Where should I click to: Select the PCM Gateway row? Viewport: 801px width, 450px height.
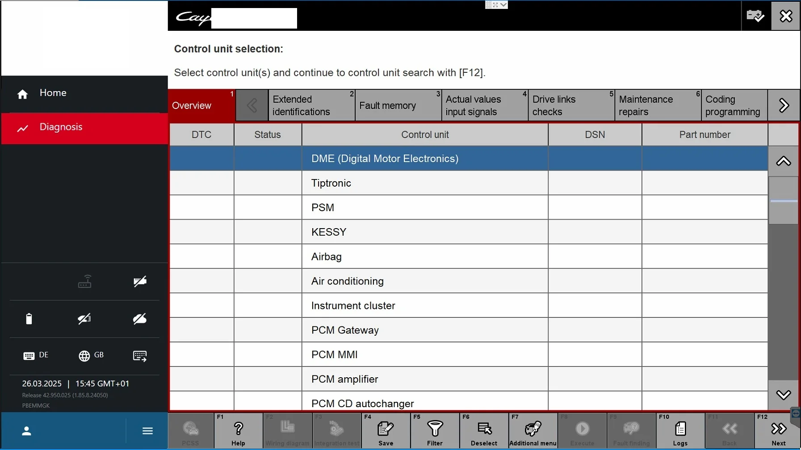pyautogui.click(x=469, y=330)
